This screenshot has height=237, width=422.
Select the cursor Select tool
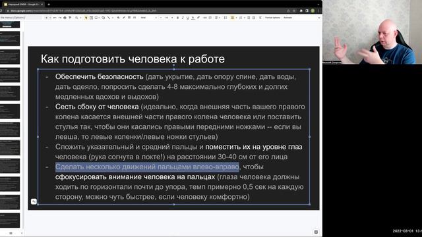86,18
